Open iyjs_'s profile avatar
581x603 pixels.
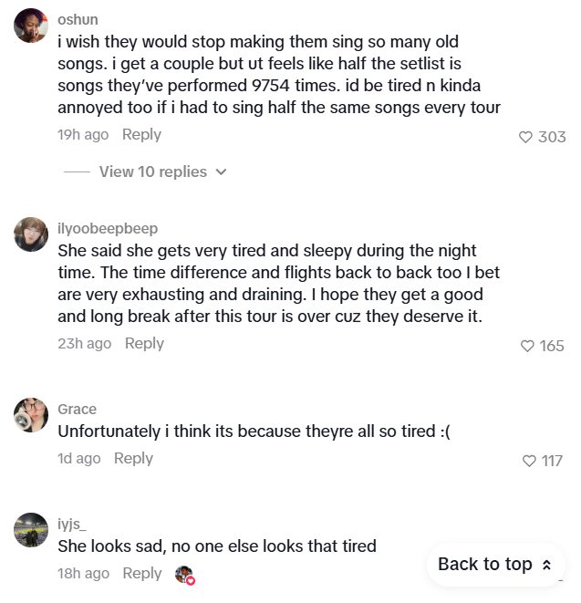pyautogui.click(x=31, y=530)
